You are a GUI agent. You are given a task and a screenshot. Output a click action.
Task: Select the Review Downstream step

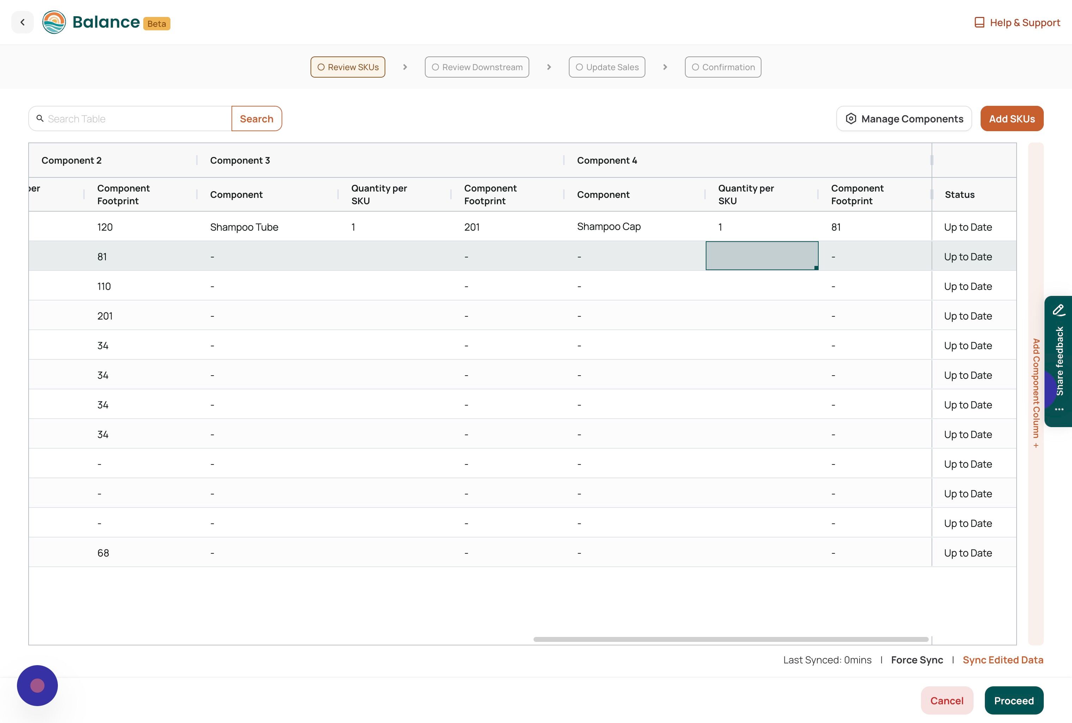(477, 67)
